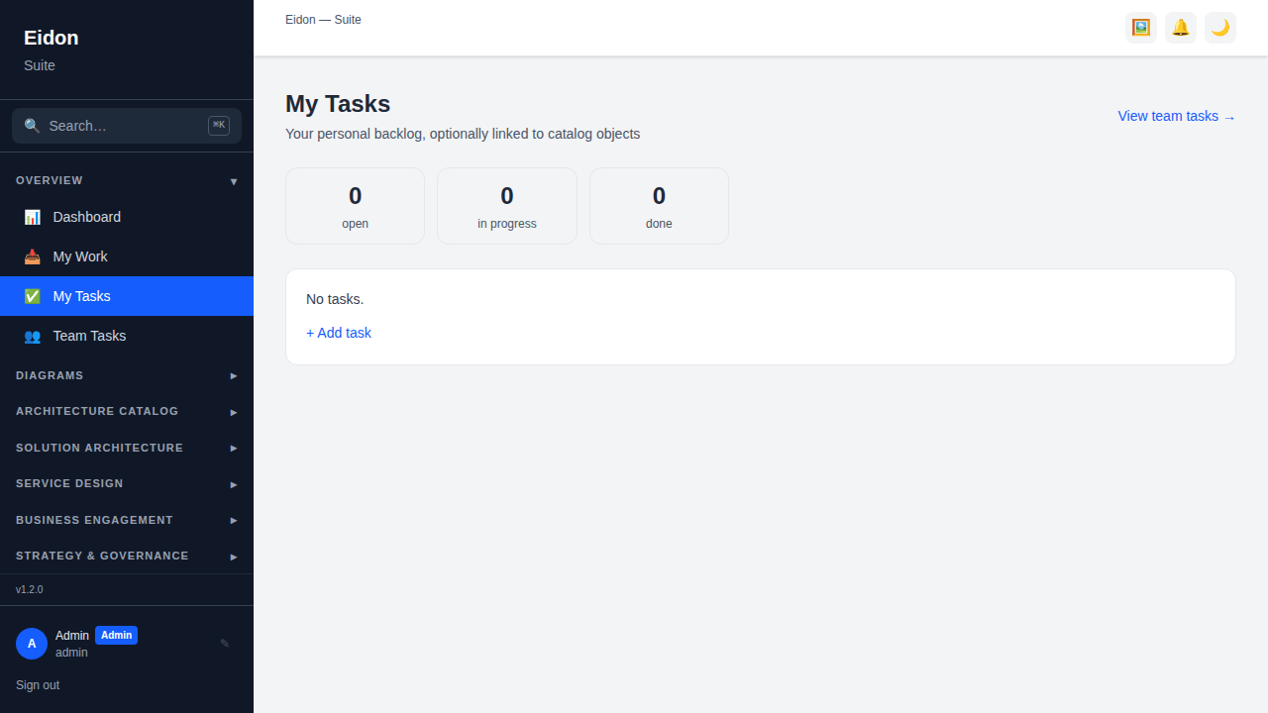Screen dimensions: 1268x713
Task: Click the My Tasks checkmark icon
Action: click(33, 296)
